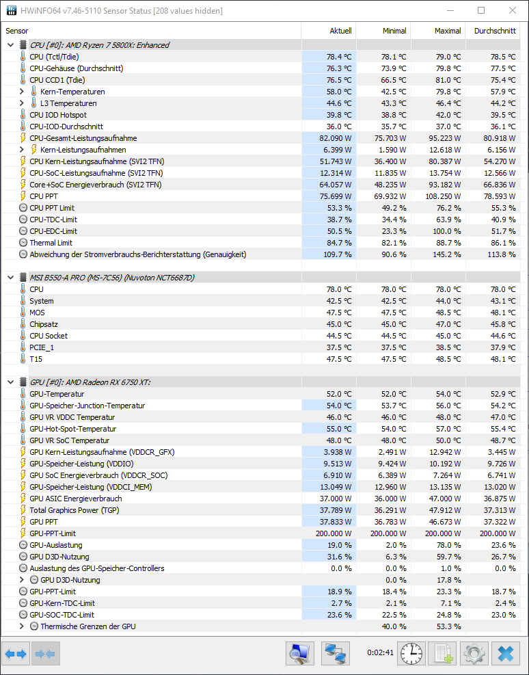Viewport: 529px width, 675px height.
Task: Select Auslastung des GPU-Speicher-Controllers row
Action: (x=260, y=568)
